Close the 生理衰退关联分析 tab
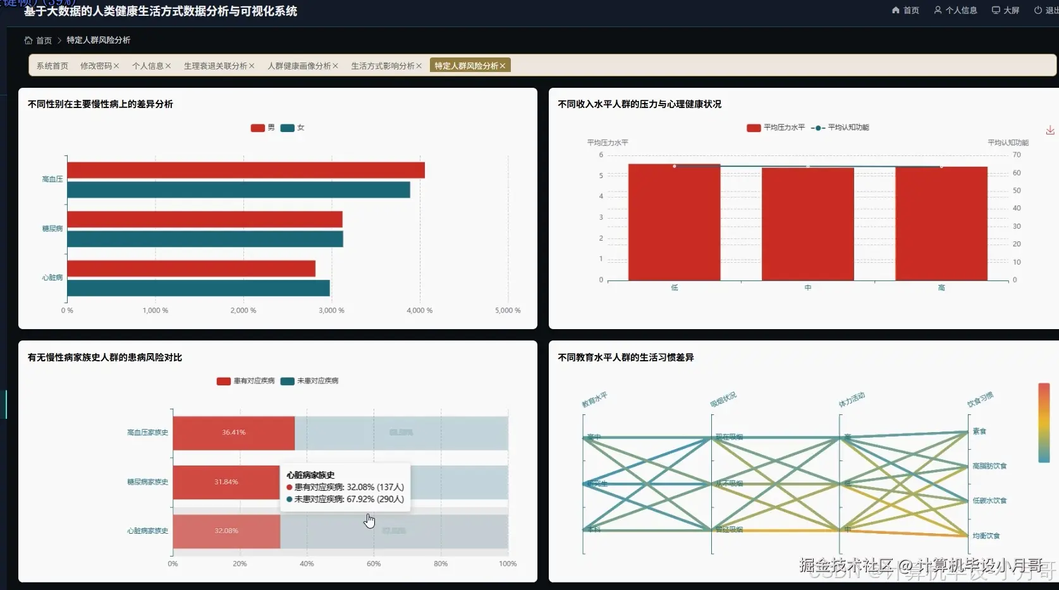Screen dimensions: 1059x590 252,66
